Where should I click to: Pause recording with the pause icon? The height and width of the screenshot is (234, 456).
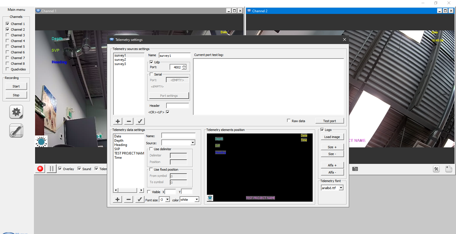[51, 169]
